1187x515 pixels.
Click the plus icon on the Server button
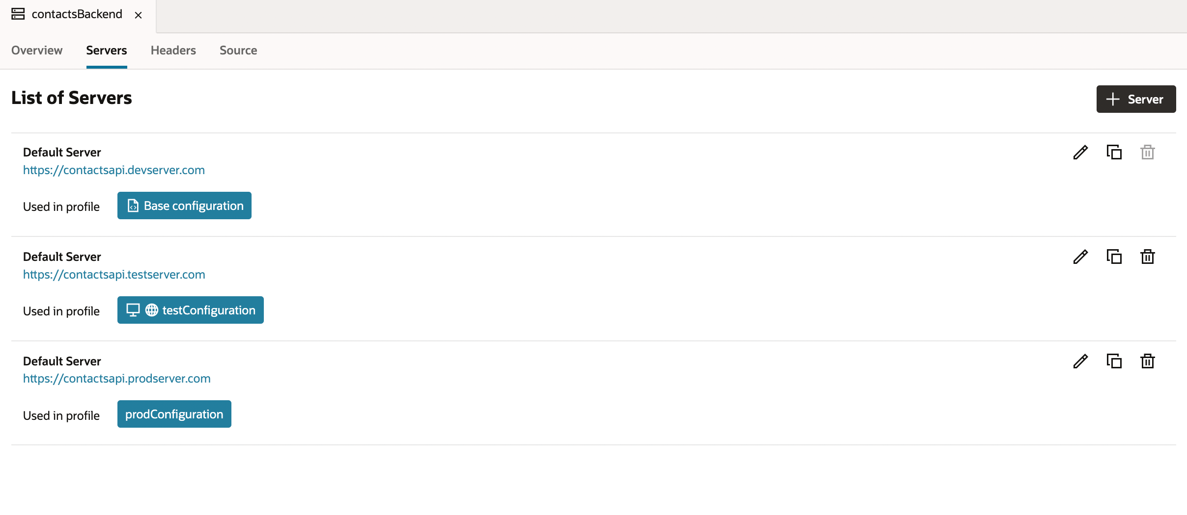click(1112, 99)
